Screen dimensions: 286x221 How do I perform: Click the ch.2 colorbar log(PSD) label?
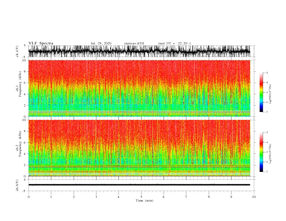coord(270,153)
